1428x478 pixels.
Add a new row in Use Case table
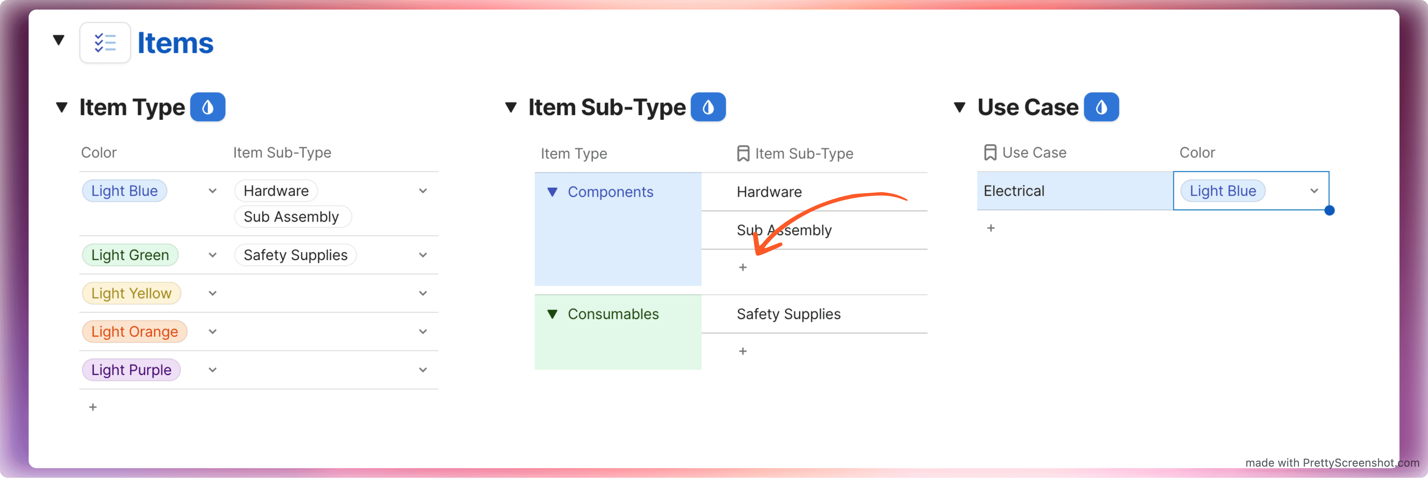coord(991,228)
